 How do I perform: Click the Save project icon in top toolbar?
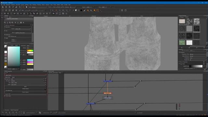tap(9, 7)
